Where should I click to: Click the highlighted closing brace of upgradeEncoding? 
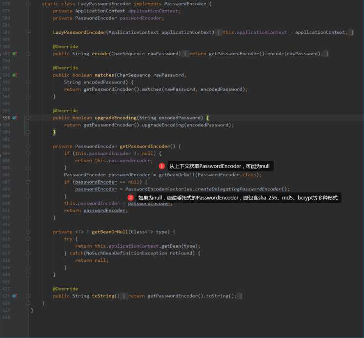click(x=54, y=132)
